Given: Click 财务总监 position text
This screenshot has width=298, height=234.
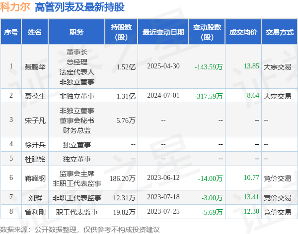Looking at the screenshot, I should pos(77,130).
